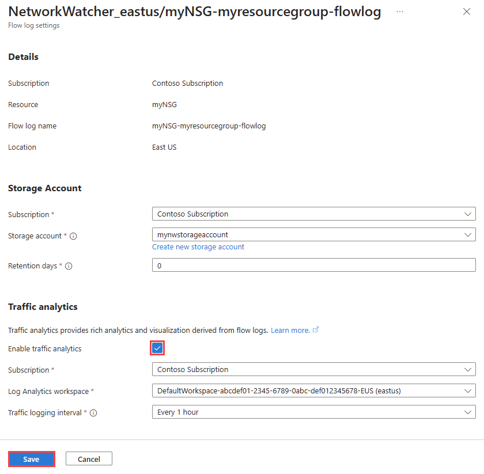
Task: Select the Every 1 hour interval dropdown
Action: (313, 412)
